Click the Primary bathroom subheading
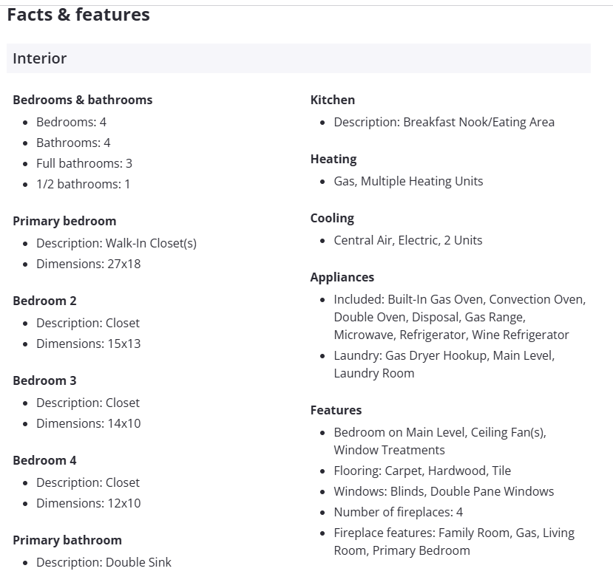The height and width of the screenshot is (574, 613). coord(67,540)
